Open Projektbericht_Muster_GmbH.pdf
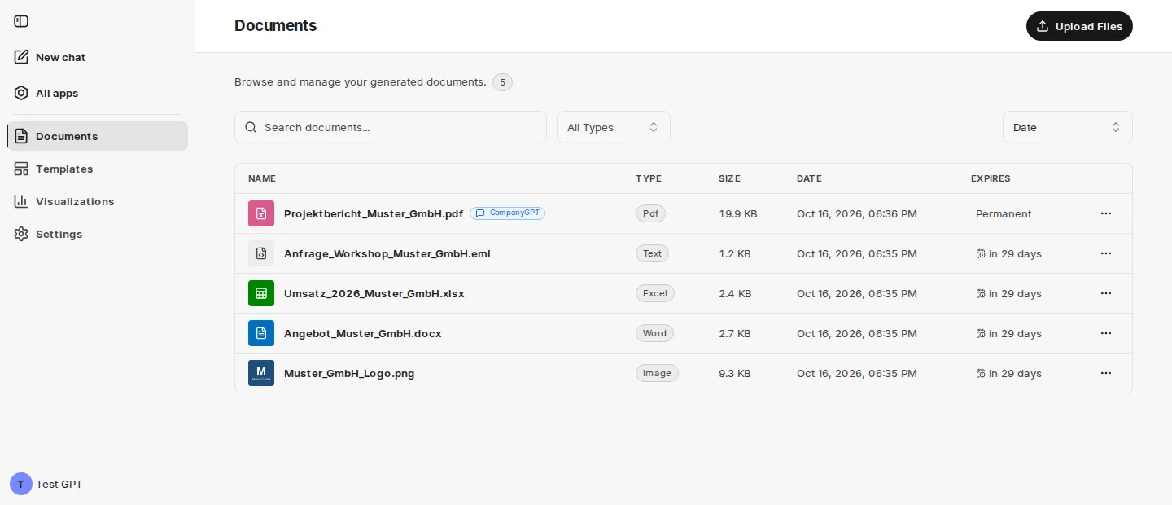The height and width of the screenshot is (505, 1172). point(374,213)
